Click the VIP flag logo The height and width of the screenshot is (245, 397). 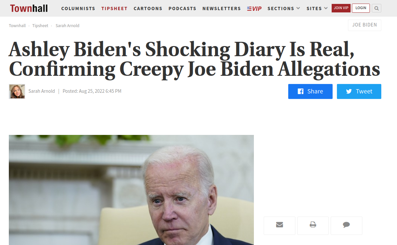254,8
